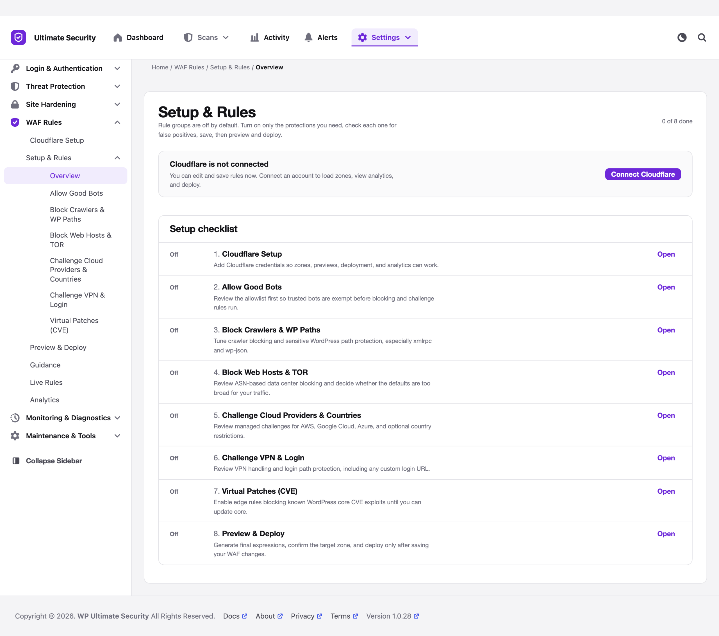Open search magnifier icon
This screenshot has height=636, width=719.
click(702, 37)
